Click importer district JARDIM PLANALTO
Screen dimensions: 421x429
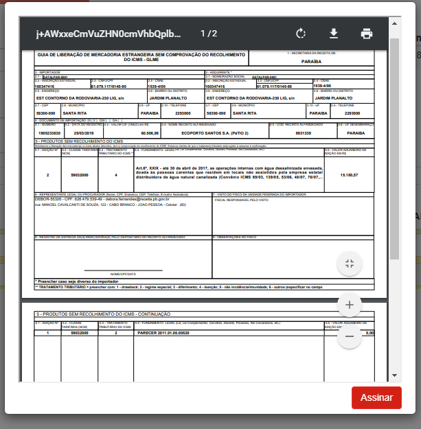coord(168,98)
